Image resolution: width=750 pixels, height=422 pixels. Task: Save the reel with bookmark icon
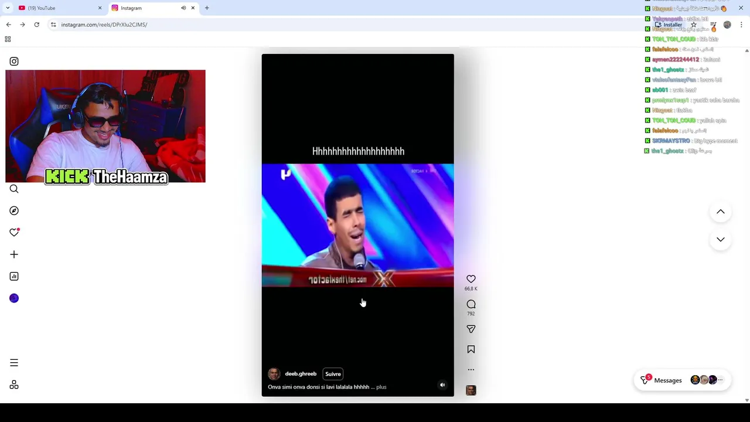point(471,349)
